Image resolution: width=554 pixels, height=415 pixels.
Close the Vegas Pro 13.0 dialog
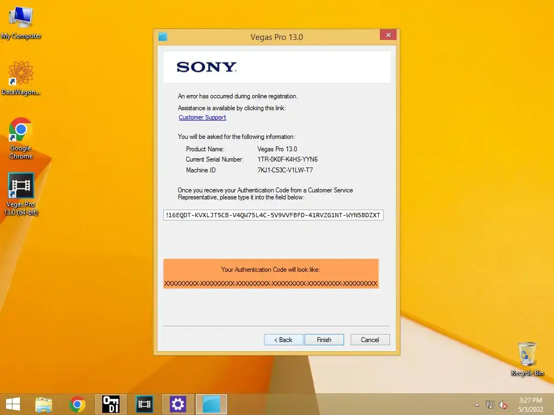(388, 35)
